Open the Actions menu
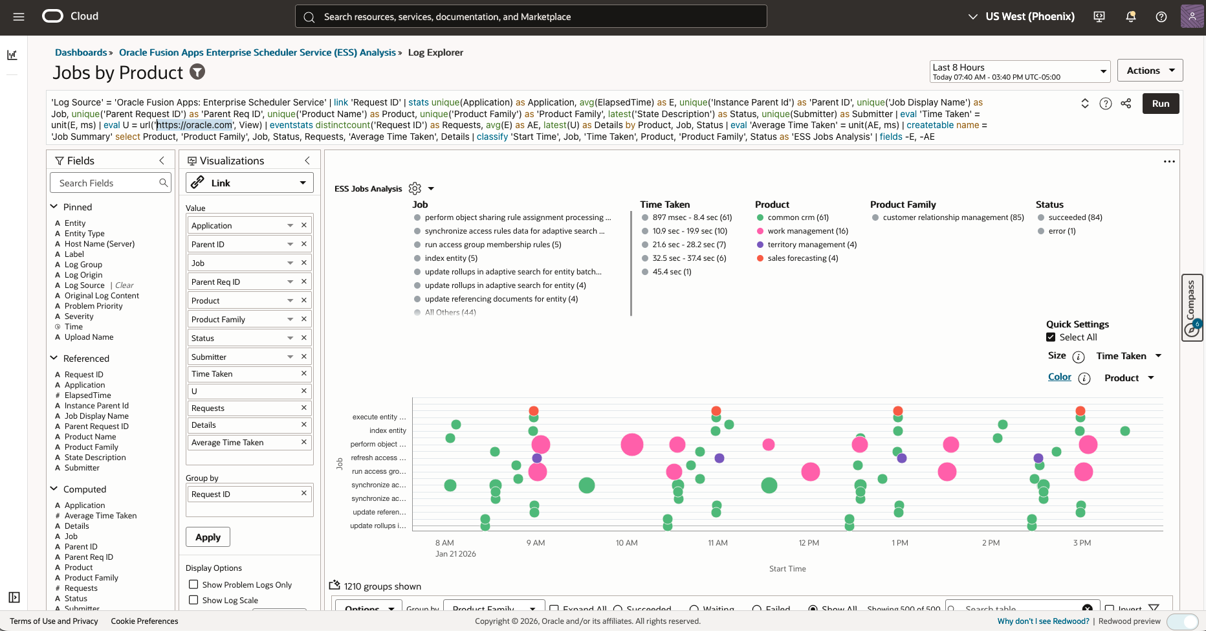Screen dimensions: 1206x631 [x=1150, y=71]
